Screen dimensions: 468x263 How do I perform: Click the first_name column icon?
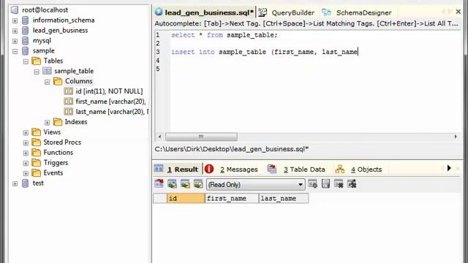tap(68, 102)
